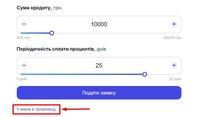Click the 600 грн minimum label

24,38
